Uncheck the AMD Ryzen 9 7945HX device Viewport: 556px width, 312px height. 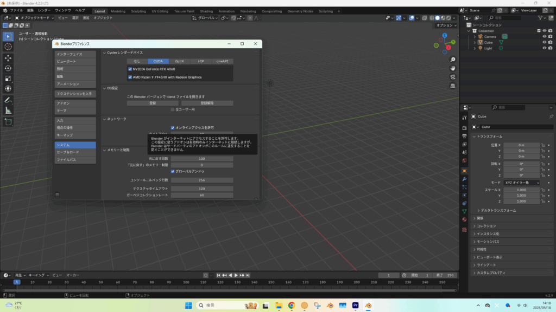coord(130,77)
